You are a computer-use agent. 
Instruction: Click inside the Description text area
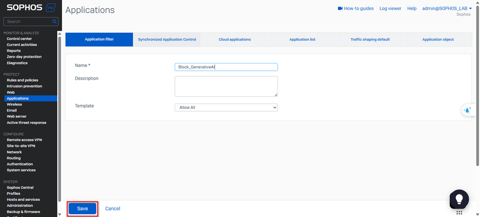click(x=226, y=86)
